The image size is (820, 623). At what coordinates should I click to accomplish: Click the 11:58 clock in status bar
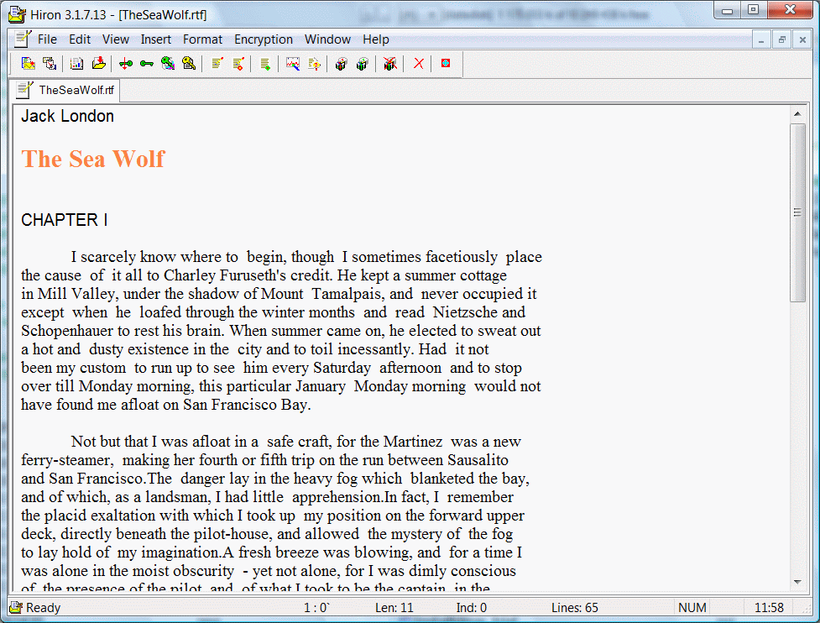tap(769, 607)
